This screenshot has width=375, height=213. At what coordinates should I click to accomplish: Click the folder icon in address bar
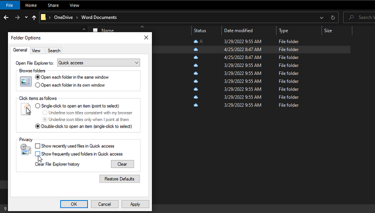click(x=43, y=17)
